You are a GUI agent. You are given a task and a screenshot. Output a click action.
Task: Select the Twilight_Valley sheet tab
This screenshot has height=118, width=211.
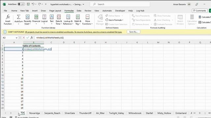point(116,113)
